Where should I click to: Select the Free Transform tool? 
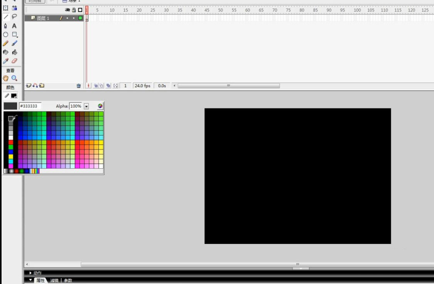(5, 8)
